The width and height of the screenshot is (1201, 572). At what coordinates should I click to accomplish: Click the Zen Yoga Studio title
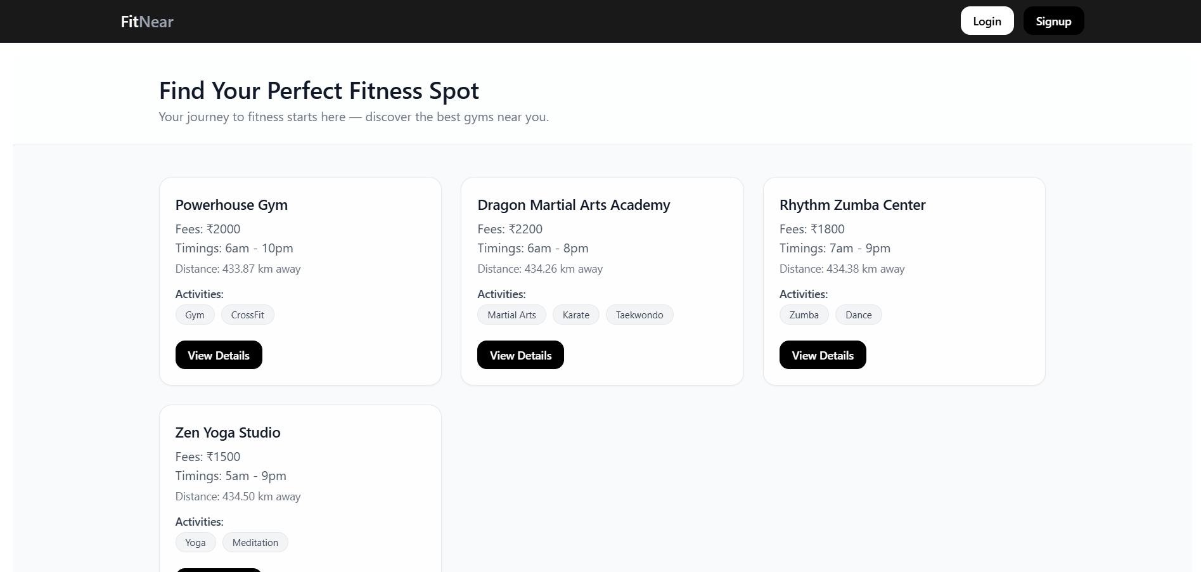tap(228, 432)
